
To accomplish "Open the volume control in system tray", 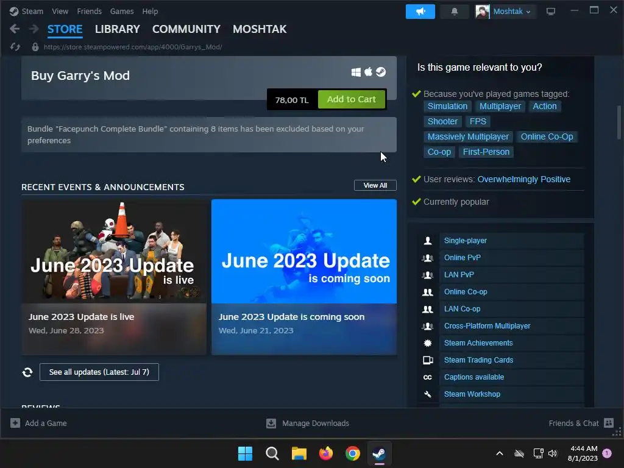I will (x=553, y=453).
